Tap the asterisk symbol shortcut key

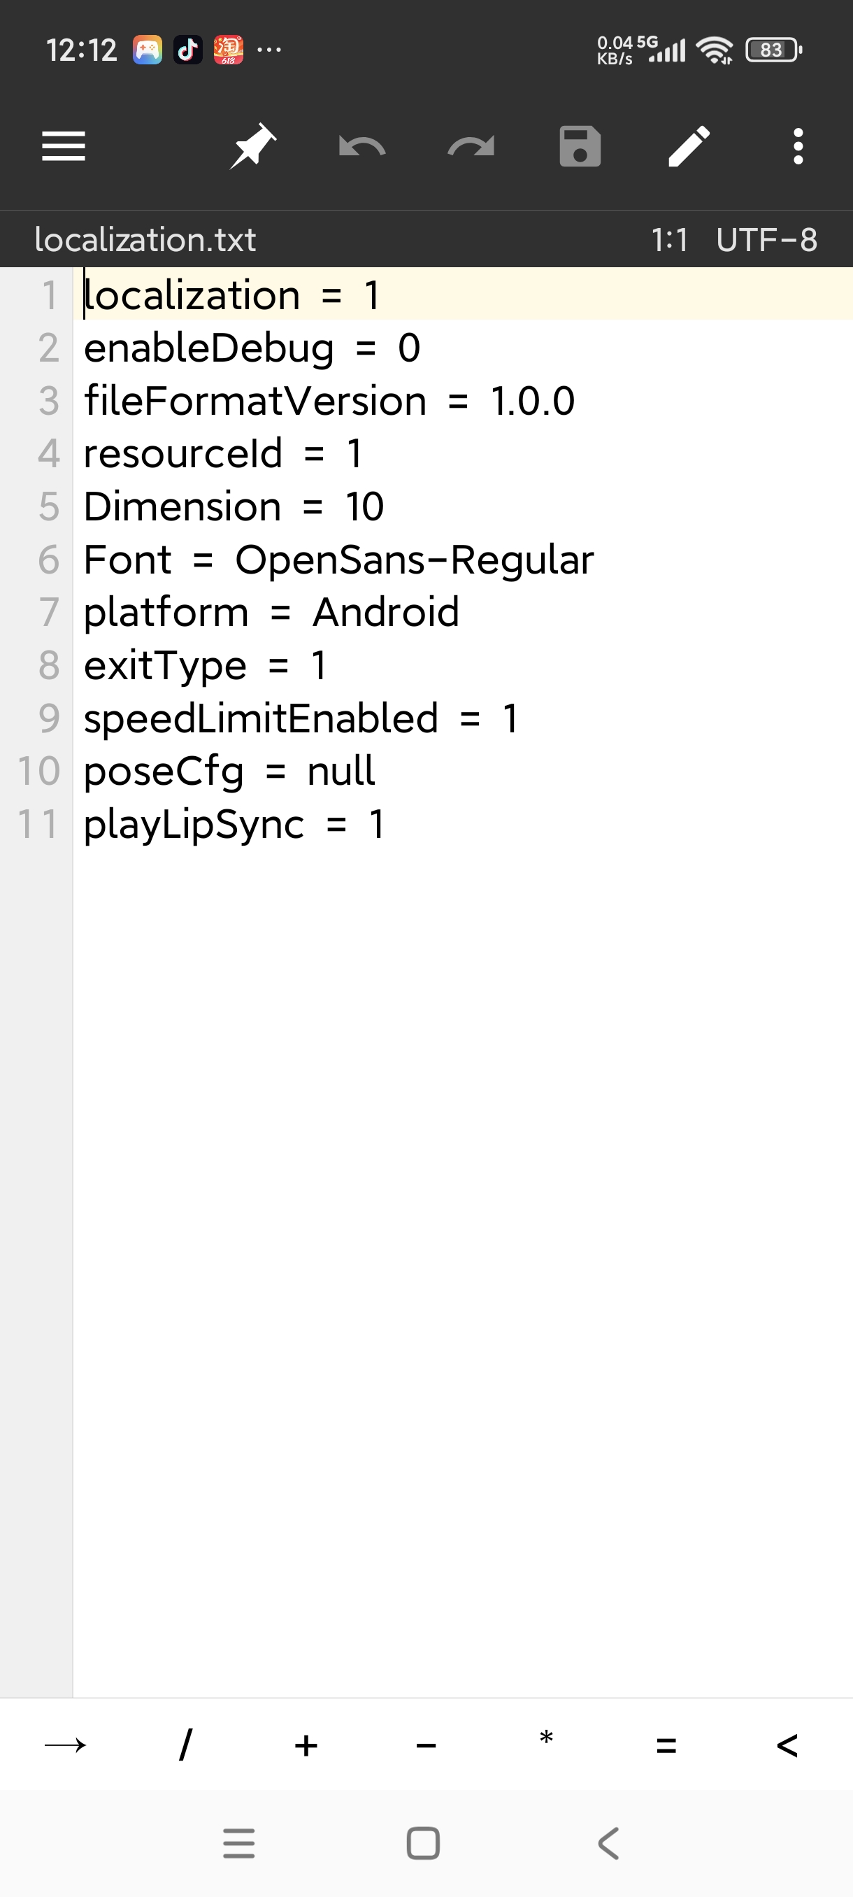click(546, 1740)
